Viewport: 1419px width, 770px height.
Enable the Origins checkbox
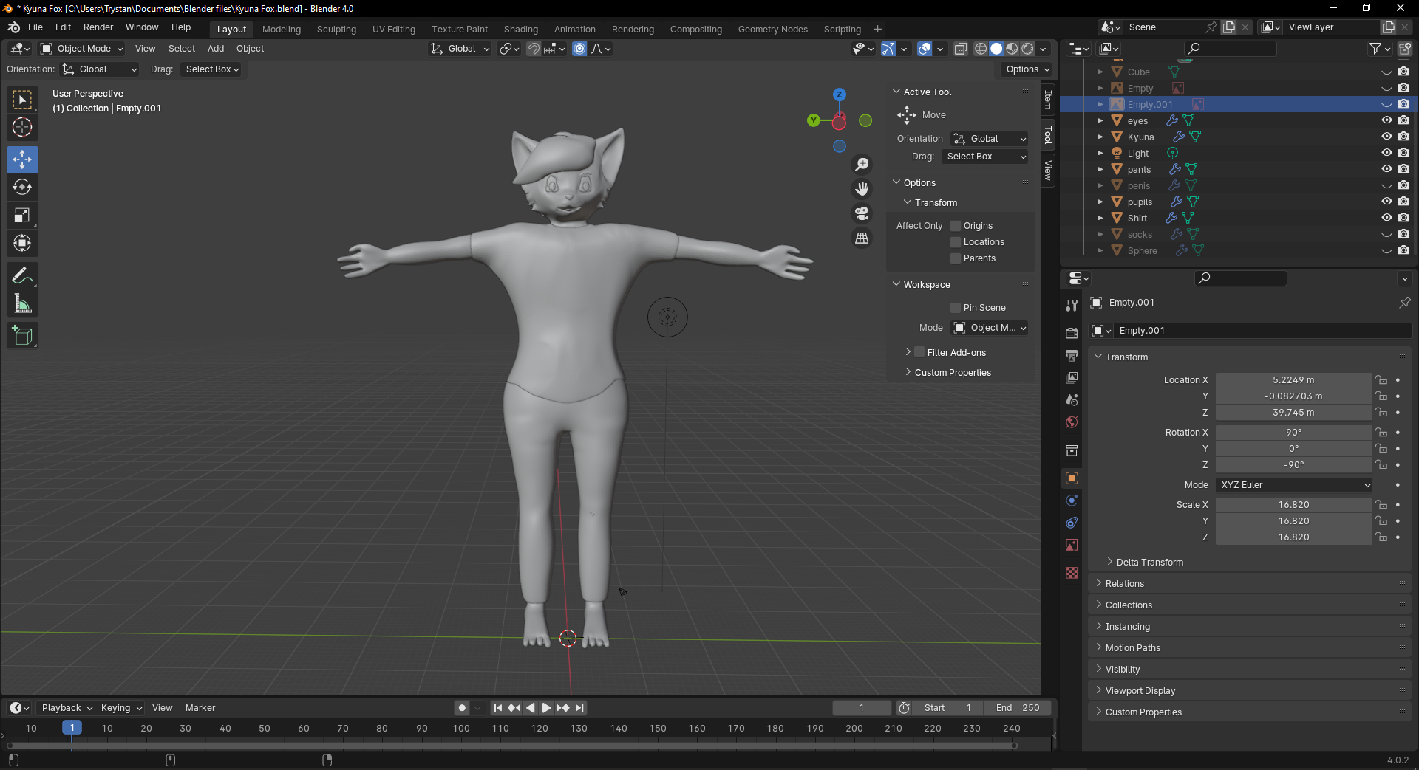coord(956,226)
